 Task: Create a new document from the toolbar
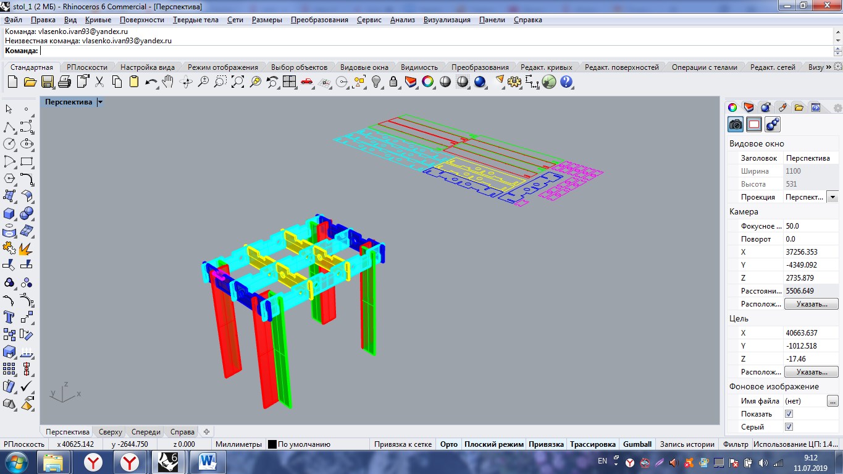12,82
